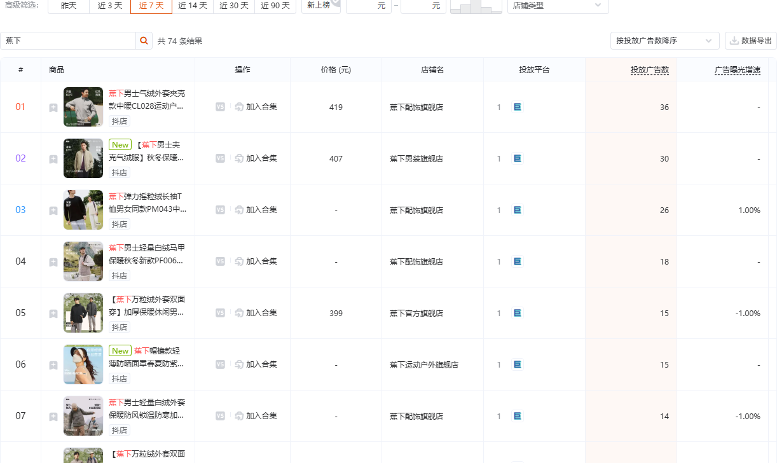Open the 蕉下男士轻量白绒马甲 product title
This screenshot has width=777, height=463.
pyautogui.click(x=147, y=254)
